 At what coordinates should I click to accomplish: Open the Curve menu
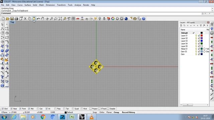click(x=20, y=5)
